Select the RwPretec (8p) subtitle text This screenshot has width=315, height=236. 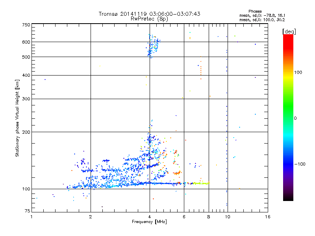149,18
